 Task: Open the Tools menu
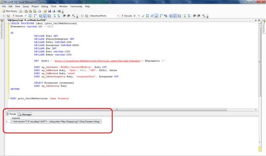pyautogui.click(x=54, y=7)
